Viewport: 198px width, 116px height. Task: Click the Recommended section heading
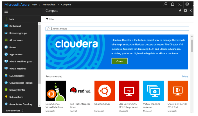(54, 76)
